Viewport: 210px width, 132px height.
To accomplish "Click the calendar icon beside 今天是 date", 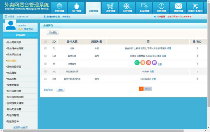I will click(x=6, y=16).
